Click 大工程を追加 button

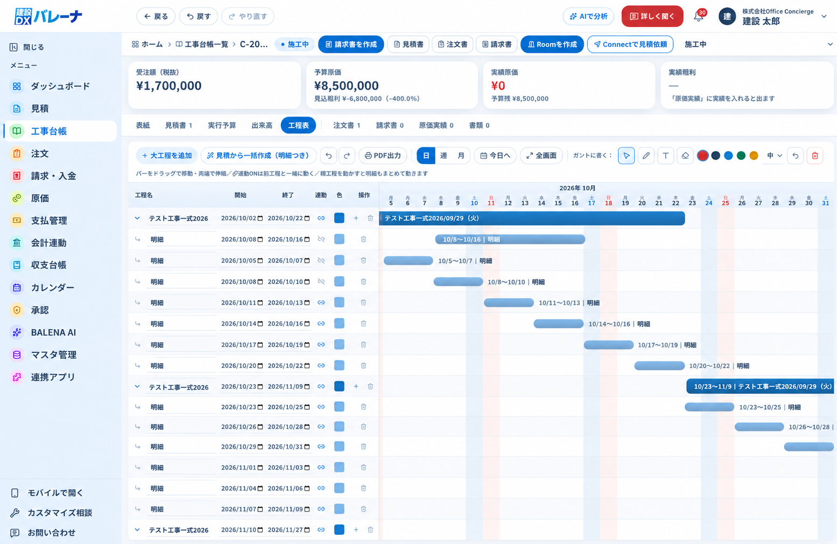pos(167,156)
